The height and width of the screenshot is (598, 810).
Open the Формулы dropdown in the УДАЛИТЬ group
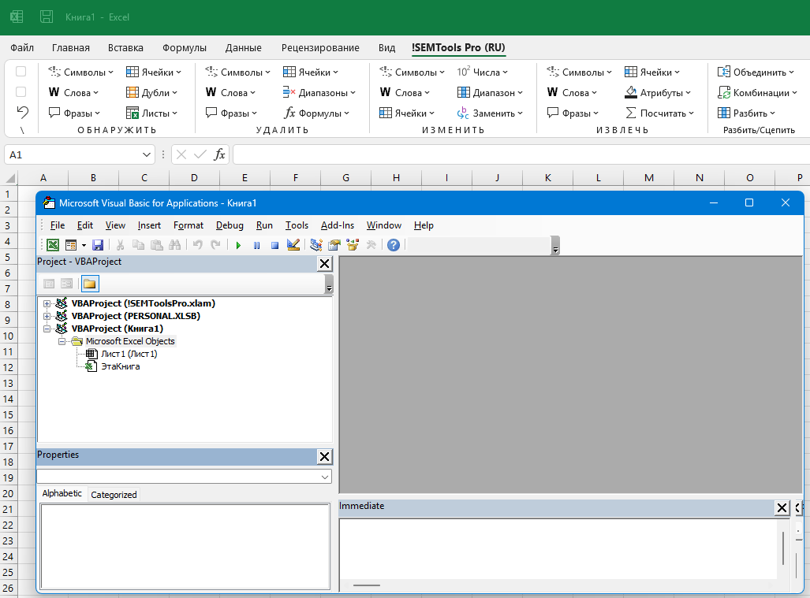[x=316, y=113]
